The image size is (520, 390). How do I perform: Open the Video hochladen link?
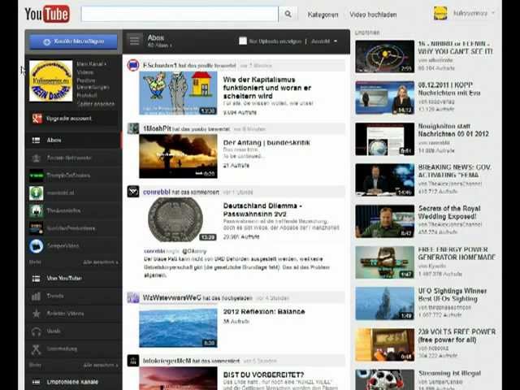[x=373, y=15]
